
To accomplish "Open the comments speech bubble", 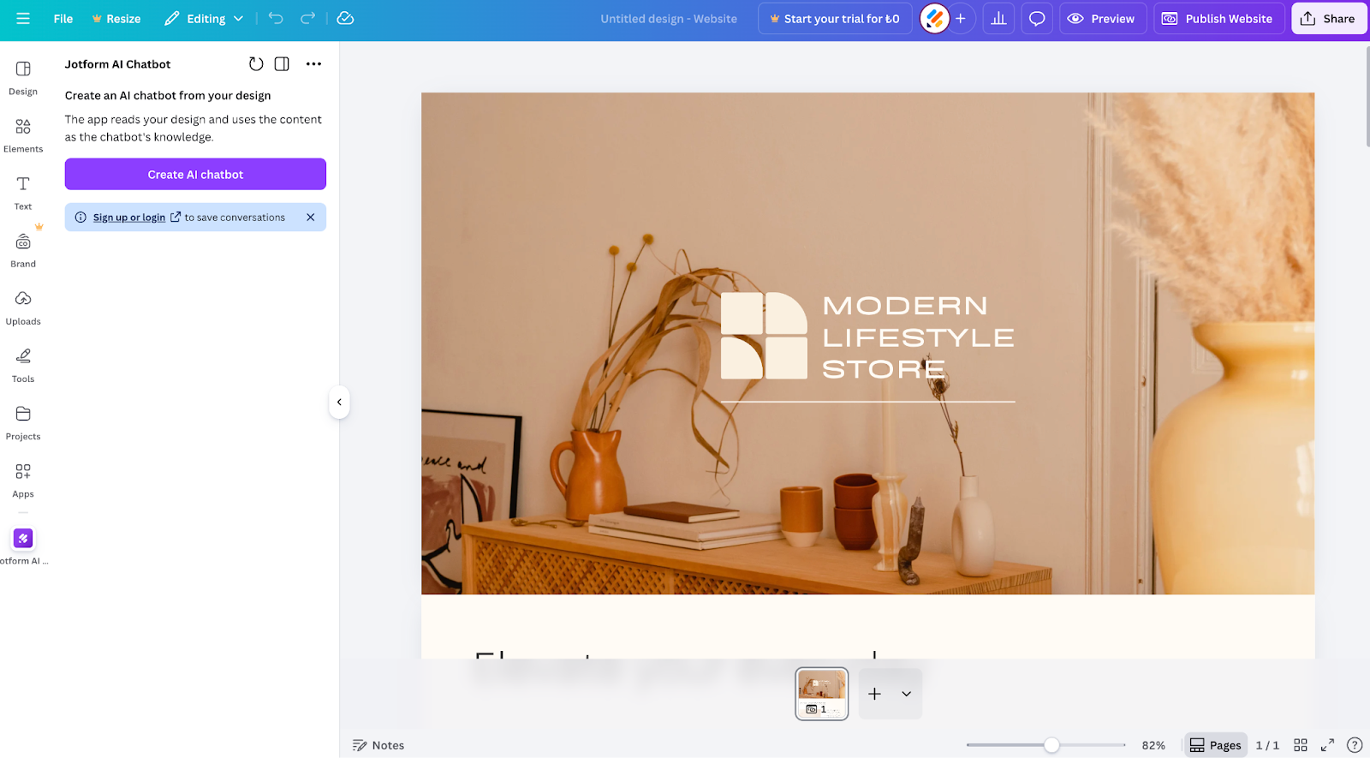I will click(1037, 18).
